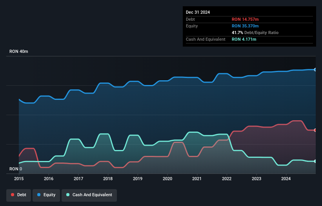Image resolution: width=322 pixels, height=206 pixels.
Task: Click the 2019 x-axis label
Action: pyautogui.click(x=138, y=179)
